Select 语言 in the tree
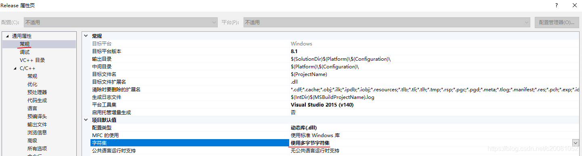Image resolution: width=582 pixels, height=156 pixels. pos(32,108)
